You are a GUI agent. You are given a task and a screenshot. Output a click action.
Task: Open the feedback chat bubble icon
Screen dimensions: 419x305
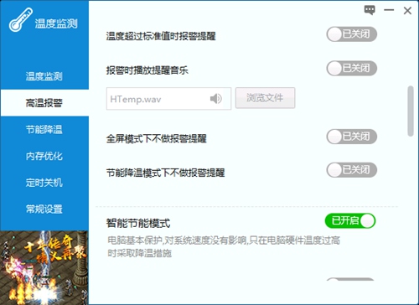370,10
